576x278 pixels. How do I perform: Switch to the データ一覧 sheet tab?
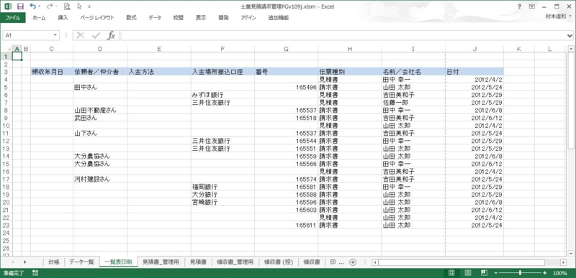[81, 262]
